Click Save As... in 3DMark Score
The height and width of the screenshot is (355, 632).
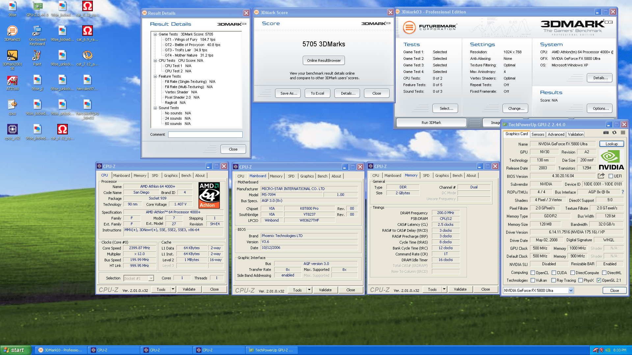pyautogui.click(x=289, y=93)
